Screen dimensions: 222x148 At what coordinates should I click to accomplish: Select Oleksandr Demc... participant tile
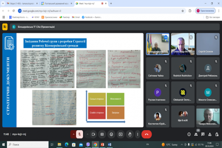point(183,92)
